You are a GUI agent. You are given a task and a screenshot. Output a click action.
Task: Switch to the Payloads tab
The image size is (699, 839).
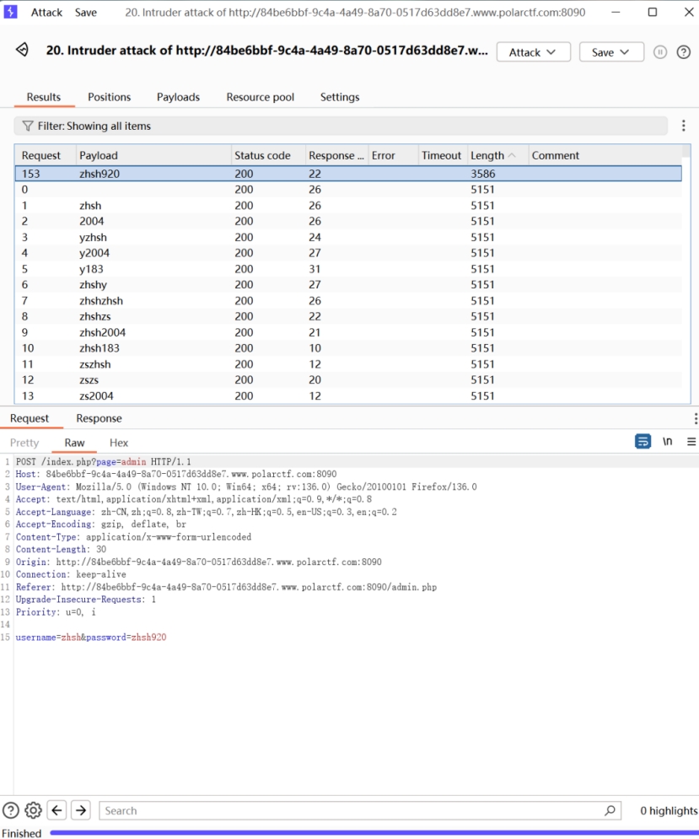[178, 97]
